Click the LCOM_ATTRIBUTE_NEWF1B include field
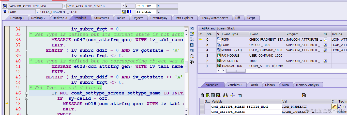 (x=94, y=6)
